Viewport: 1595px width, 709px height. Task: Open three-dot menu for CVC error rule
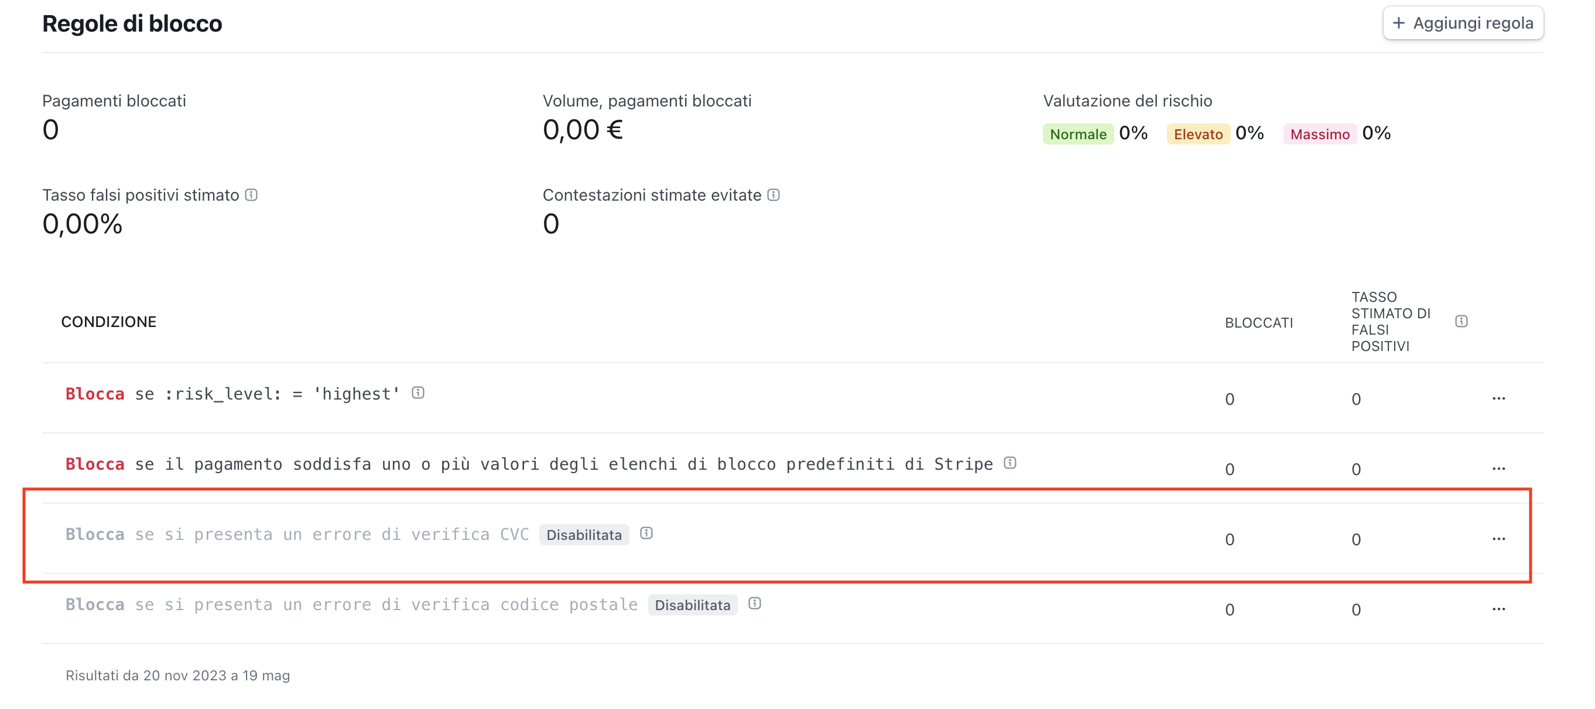click(1498, 539)
